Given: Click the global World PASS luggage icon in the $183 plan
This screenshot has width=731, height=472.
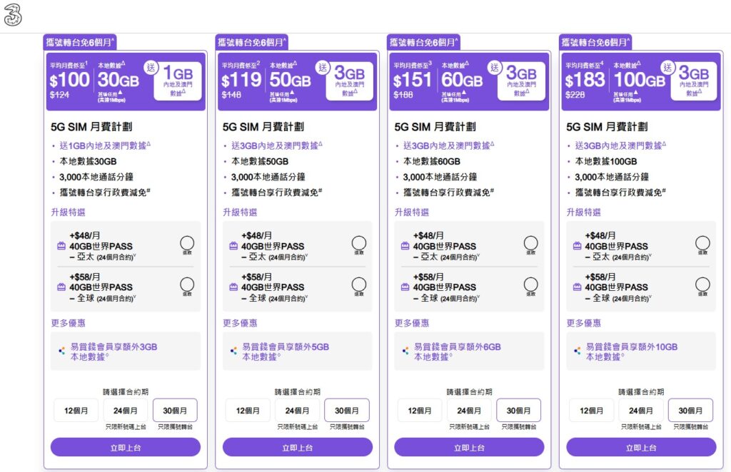Looking at the screenshot, I should (577, 287).
